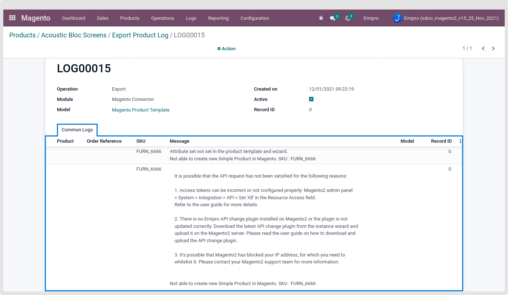Open the activities clock icon
The width and height of the screenshot is (508, 295).
348,18
